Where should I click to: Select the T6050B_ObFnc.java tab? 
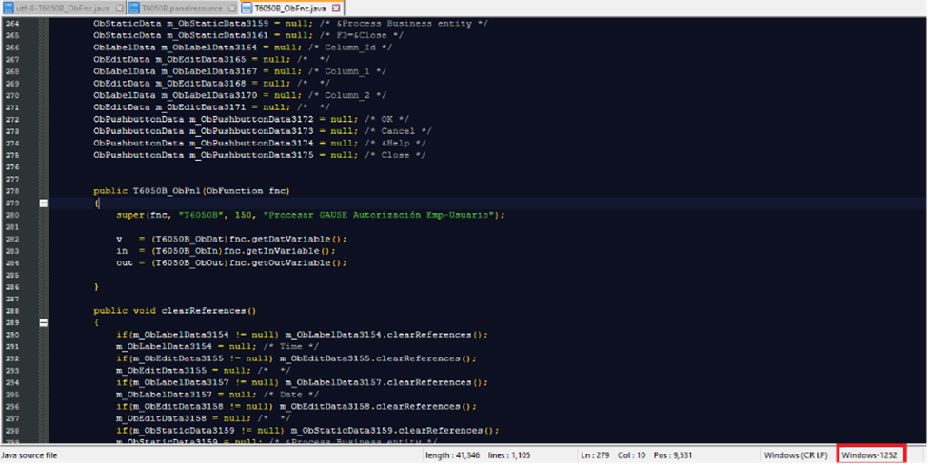[x=290, y=9]
